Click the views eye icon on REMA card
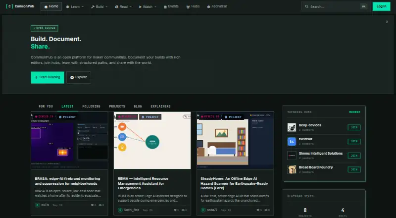396x218 pixels. pos(183,210)
